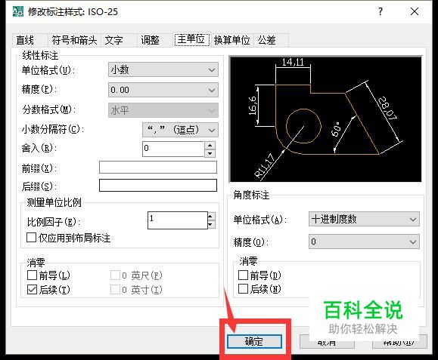The height and width of the screenshot is (360, 438).
Task: Toggle angular 前导(D) zero suppression checkbox
Action: (x=243, y=275)
